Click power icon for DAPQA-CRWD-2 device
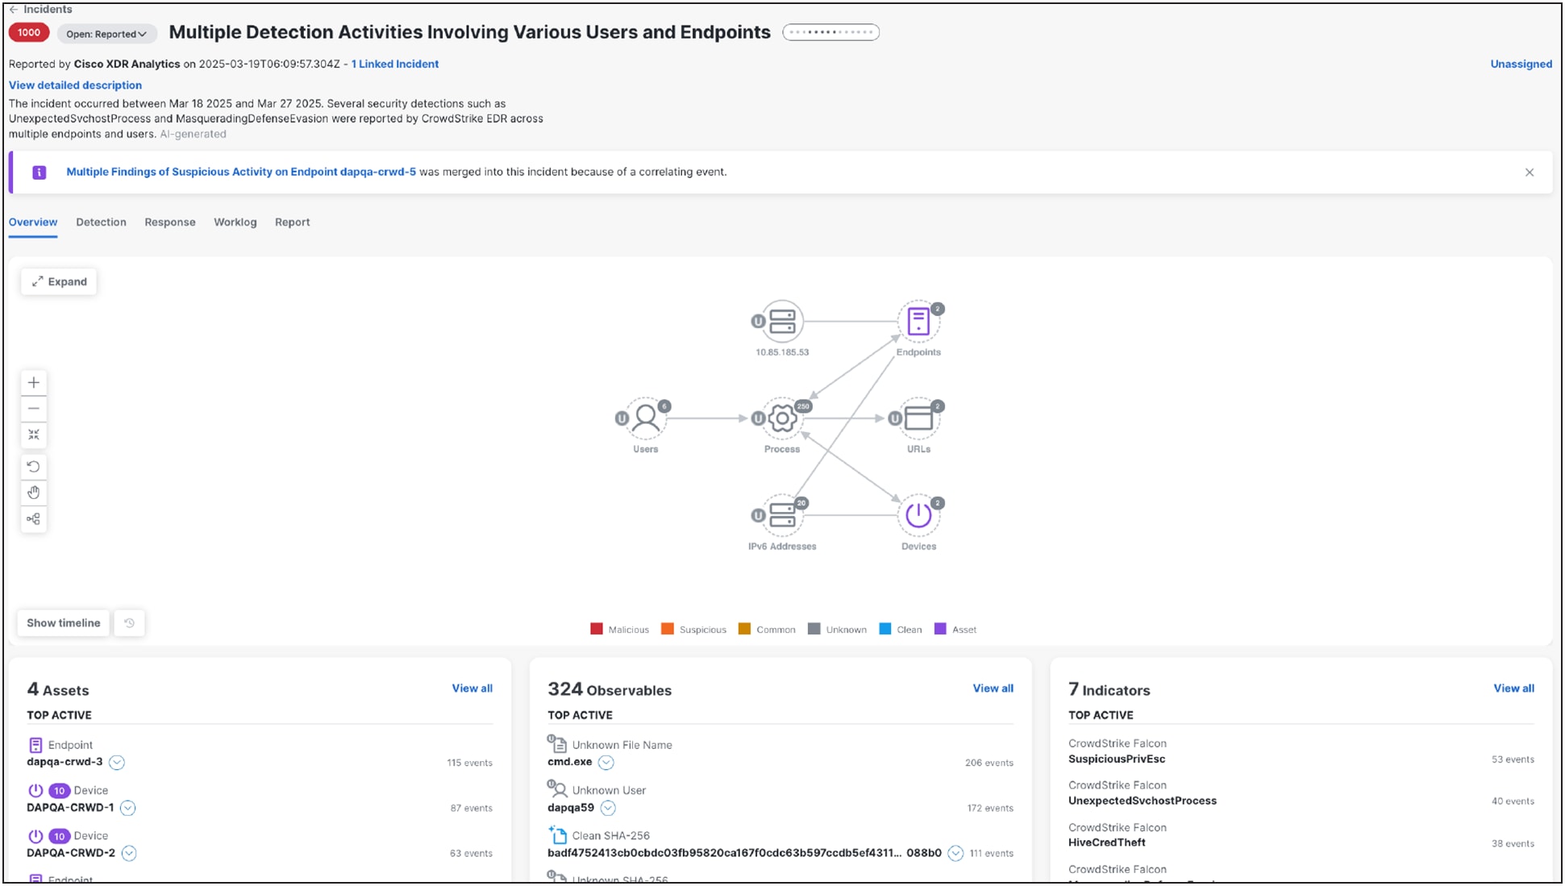Screen dimensions: 1565x886 [x=35, y=835]
